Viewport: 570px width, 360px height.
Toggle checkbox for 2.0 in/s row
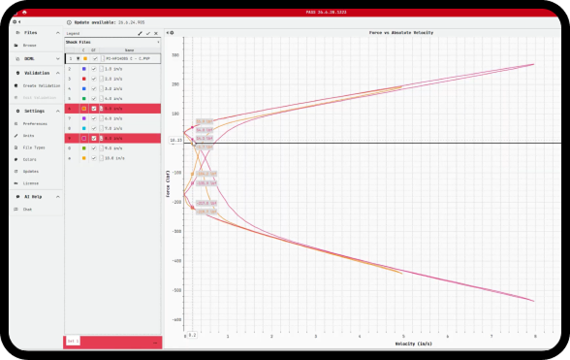coord(94,79)
